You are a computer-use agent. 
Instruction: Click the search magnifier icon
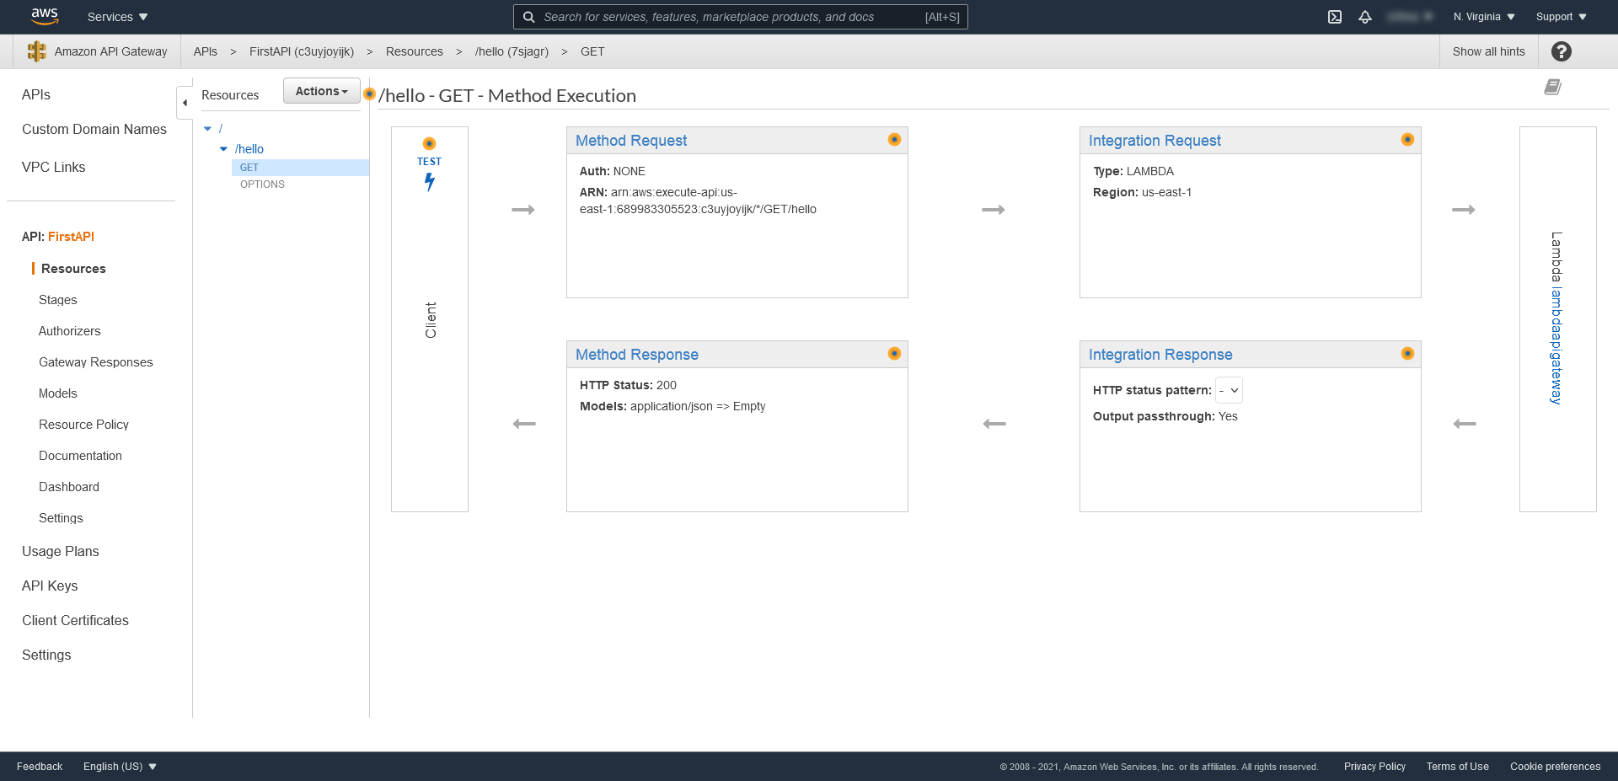point(528,17)
